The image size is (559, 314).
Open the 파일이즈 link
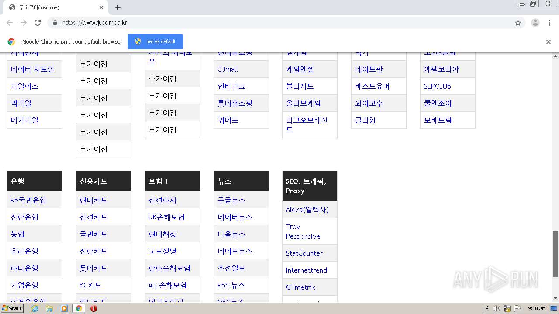[24, 86]
